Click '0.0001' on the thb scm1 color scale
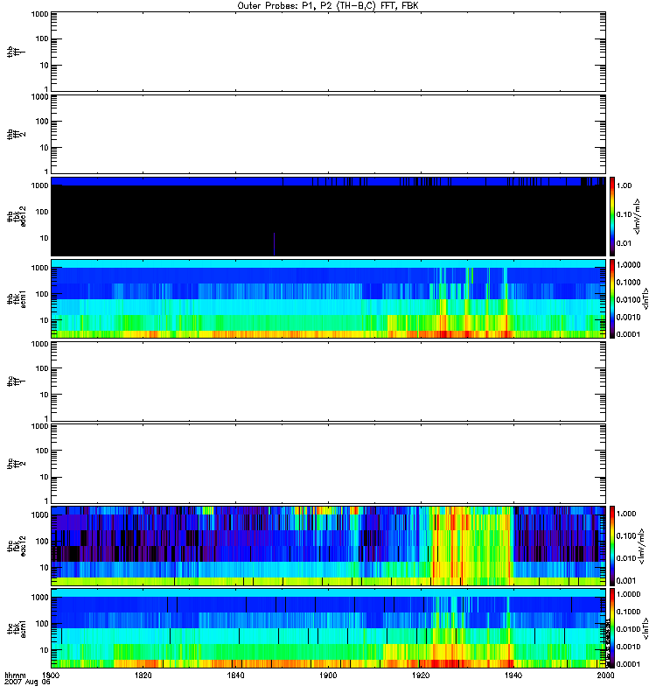Screen dimensions: 656x700 pos(628,334)
